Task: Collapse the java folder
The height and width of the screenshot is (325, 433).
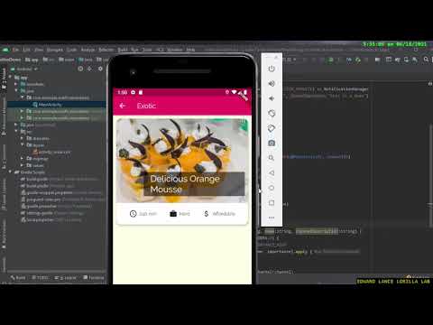Action: click(x=16, y=90)
